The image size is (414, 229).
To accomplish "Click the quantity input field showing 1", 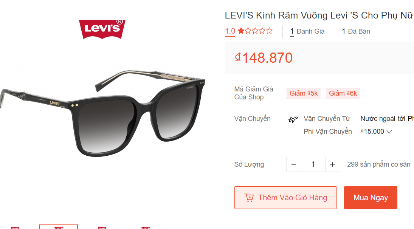I will pos(313,164).
